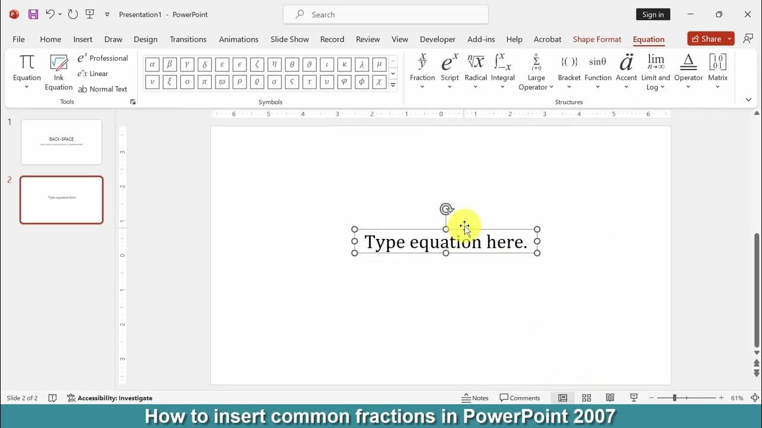
Task: Start Slide Show from status bar
Action: (x=634, y=398)
